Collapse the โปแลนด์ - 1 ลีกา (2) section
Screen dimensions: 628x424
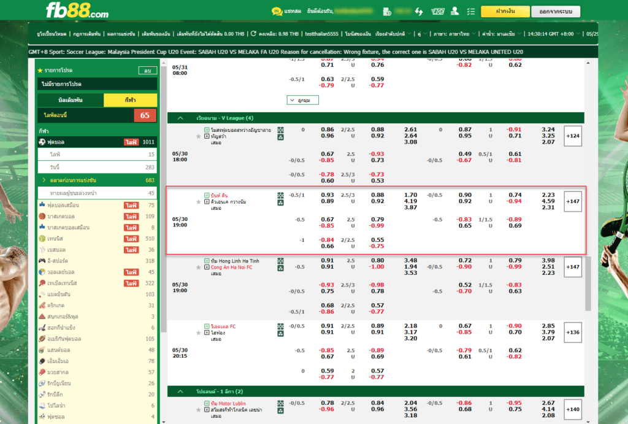click(180, 391)
